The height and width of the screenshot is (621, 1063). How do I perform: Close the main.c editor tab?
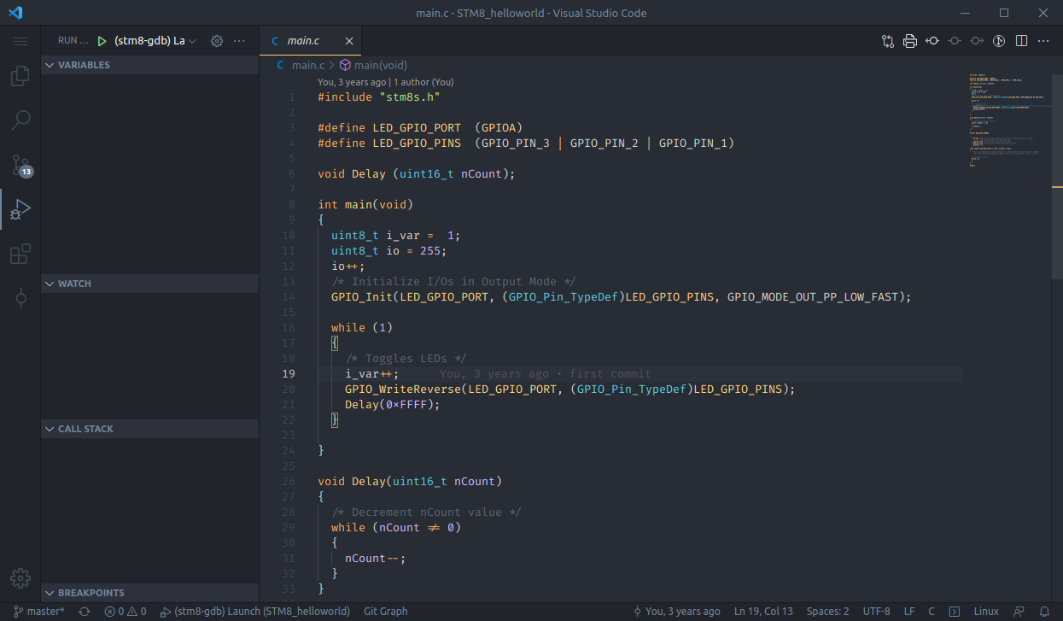pos(349,41)
